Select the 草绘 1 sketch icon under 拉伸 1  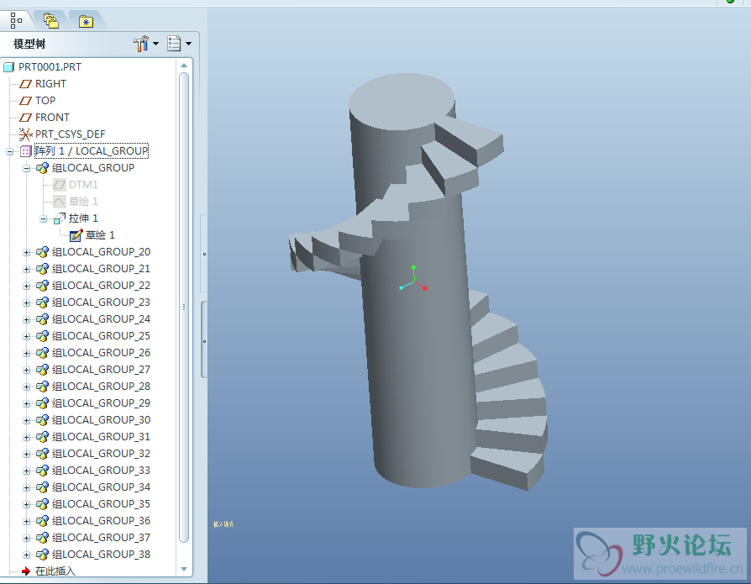coord(76,235)
